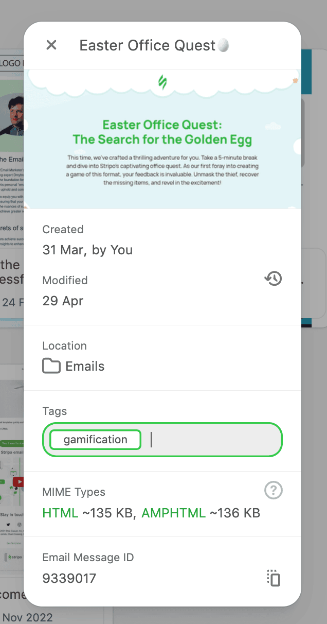327x624 pixels.
Task: Copy the Email Message ID using copy icon
Action: click(x=273, y=578)
